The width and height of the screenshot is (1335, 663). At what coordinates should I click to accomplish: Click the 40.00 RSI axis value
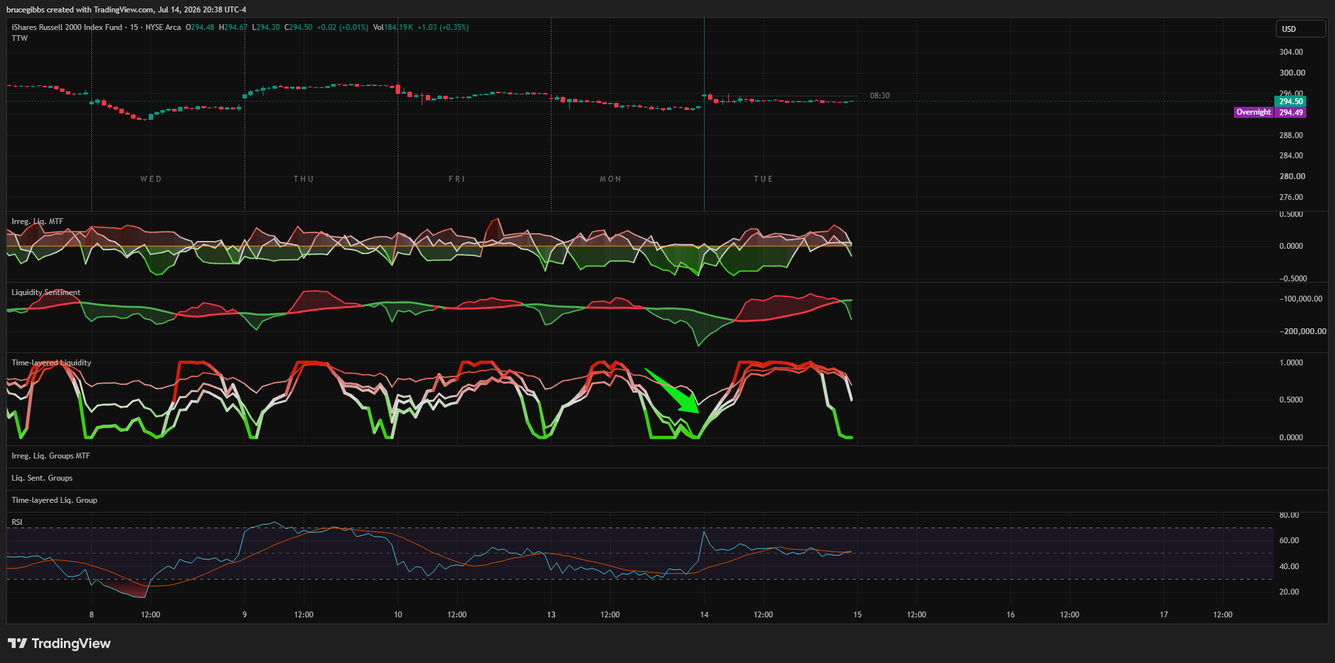(x=1289, y=567)
